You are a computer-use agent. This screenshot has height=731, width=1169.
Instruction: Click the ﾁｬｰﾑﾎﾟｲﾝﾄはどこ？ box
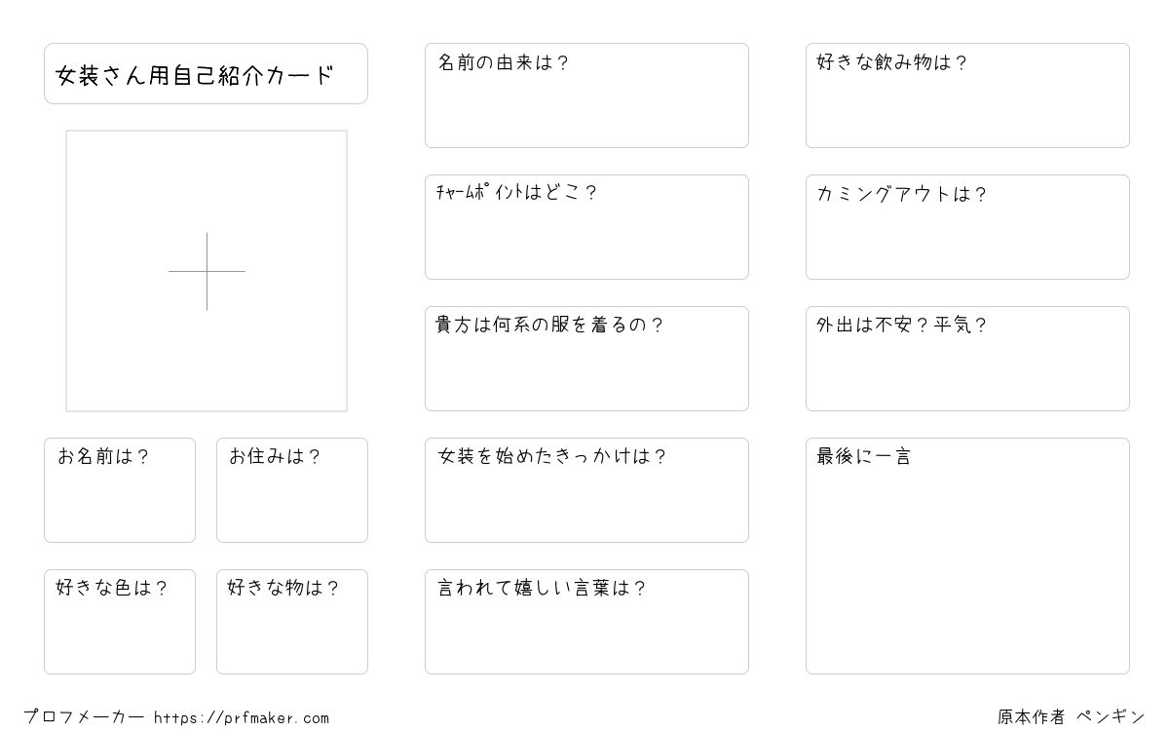(x=586, y=227)
